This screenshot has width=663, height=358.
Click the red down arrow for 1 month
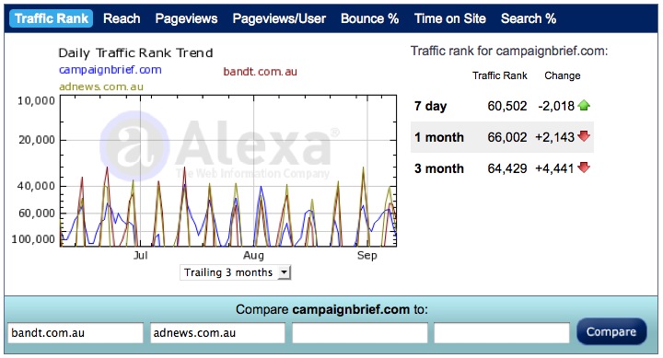584,136
